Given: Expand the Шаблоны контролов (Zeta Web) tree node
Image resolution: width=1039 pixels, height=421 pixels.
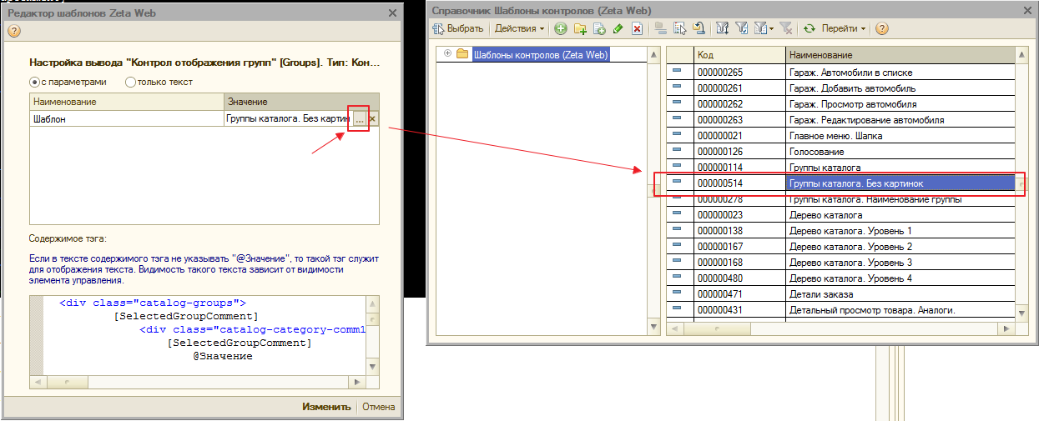Looking at the screenshot, I should pos(447,54).
